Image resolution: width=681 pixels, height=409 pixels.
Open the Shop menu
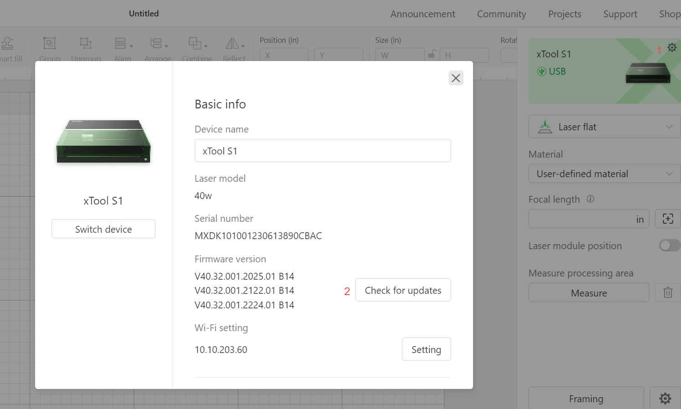click(x=670, y=14)
